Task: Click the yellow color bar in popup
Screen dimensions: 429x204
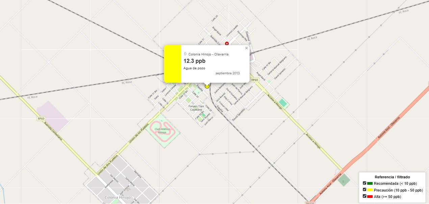Action: coord(172,63)
